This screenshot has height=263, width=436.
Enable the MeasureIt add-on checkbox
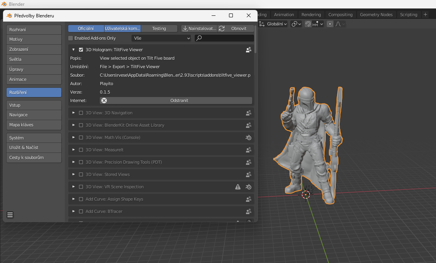(81, 150)
